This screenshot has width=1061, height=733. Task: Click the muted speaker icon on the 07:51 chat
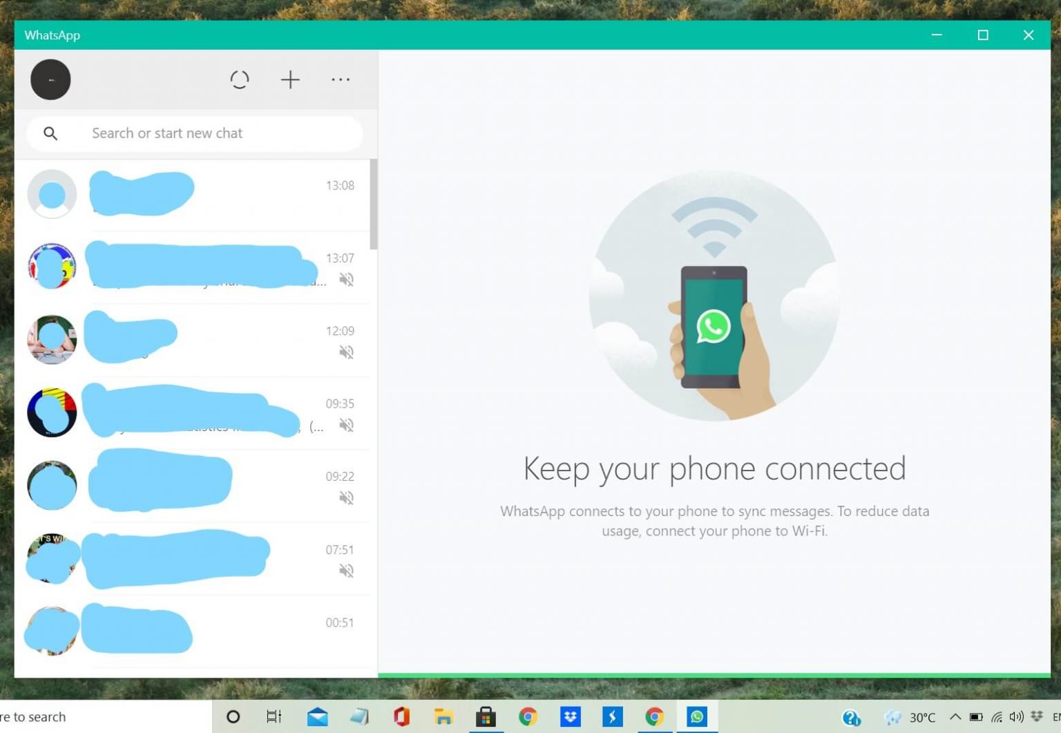click(347, 570)
